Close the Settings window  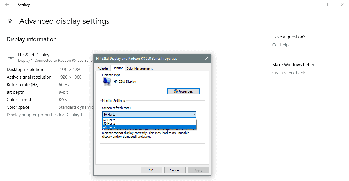click(x=342, y=5)
